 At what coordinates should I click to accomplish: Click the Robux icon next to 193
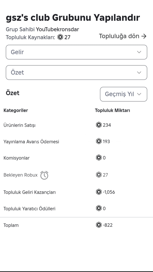tap(99, 141)
